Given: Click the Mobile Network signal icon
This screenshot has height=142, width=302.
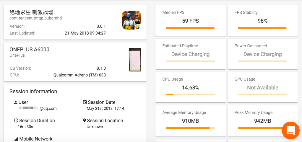Looking at the screenshot, I should click(16, 139).
